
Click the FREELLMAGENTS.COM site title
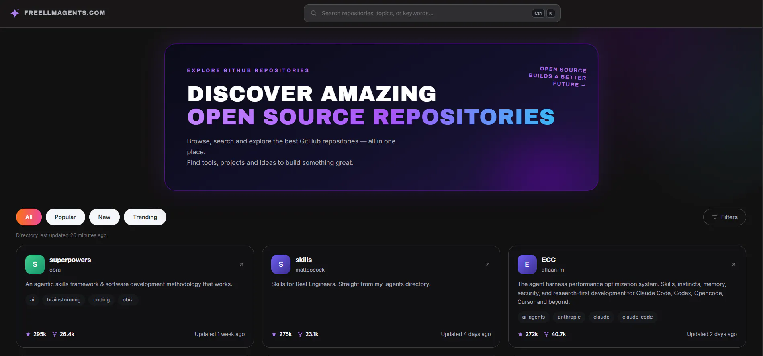point(65,13)
